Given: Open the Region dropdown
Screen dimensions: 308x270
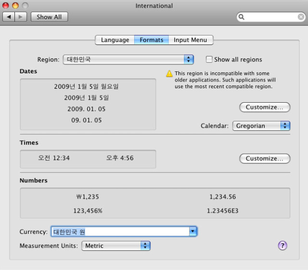Looking at the screenshot, I should coord(128,59).
